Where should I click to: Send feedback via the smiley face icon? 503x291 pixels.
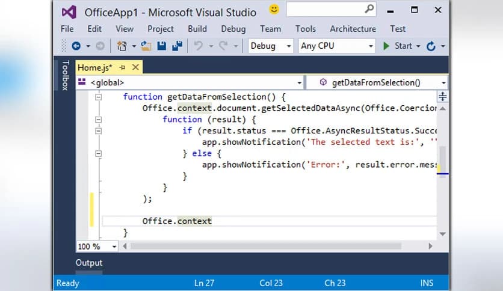click(274, 9)
